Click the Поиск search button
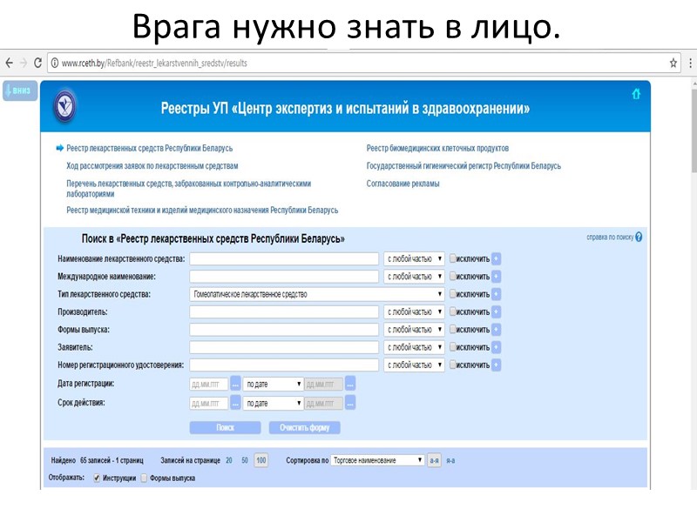Image resolution: width=697 pixels, height=522 pixels. tap(225, 427)
